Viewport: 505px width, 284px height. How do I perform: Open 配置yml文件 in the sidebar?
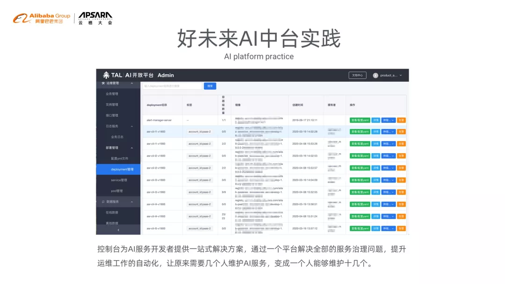pos(120,158)
